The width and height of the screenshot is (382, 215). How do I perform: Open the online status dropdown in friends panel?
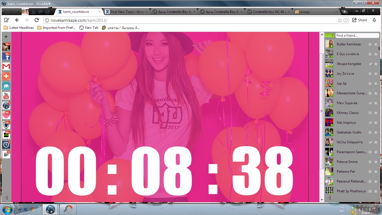click(x=329, y=36)
